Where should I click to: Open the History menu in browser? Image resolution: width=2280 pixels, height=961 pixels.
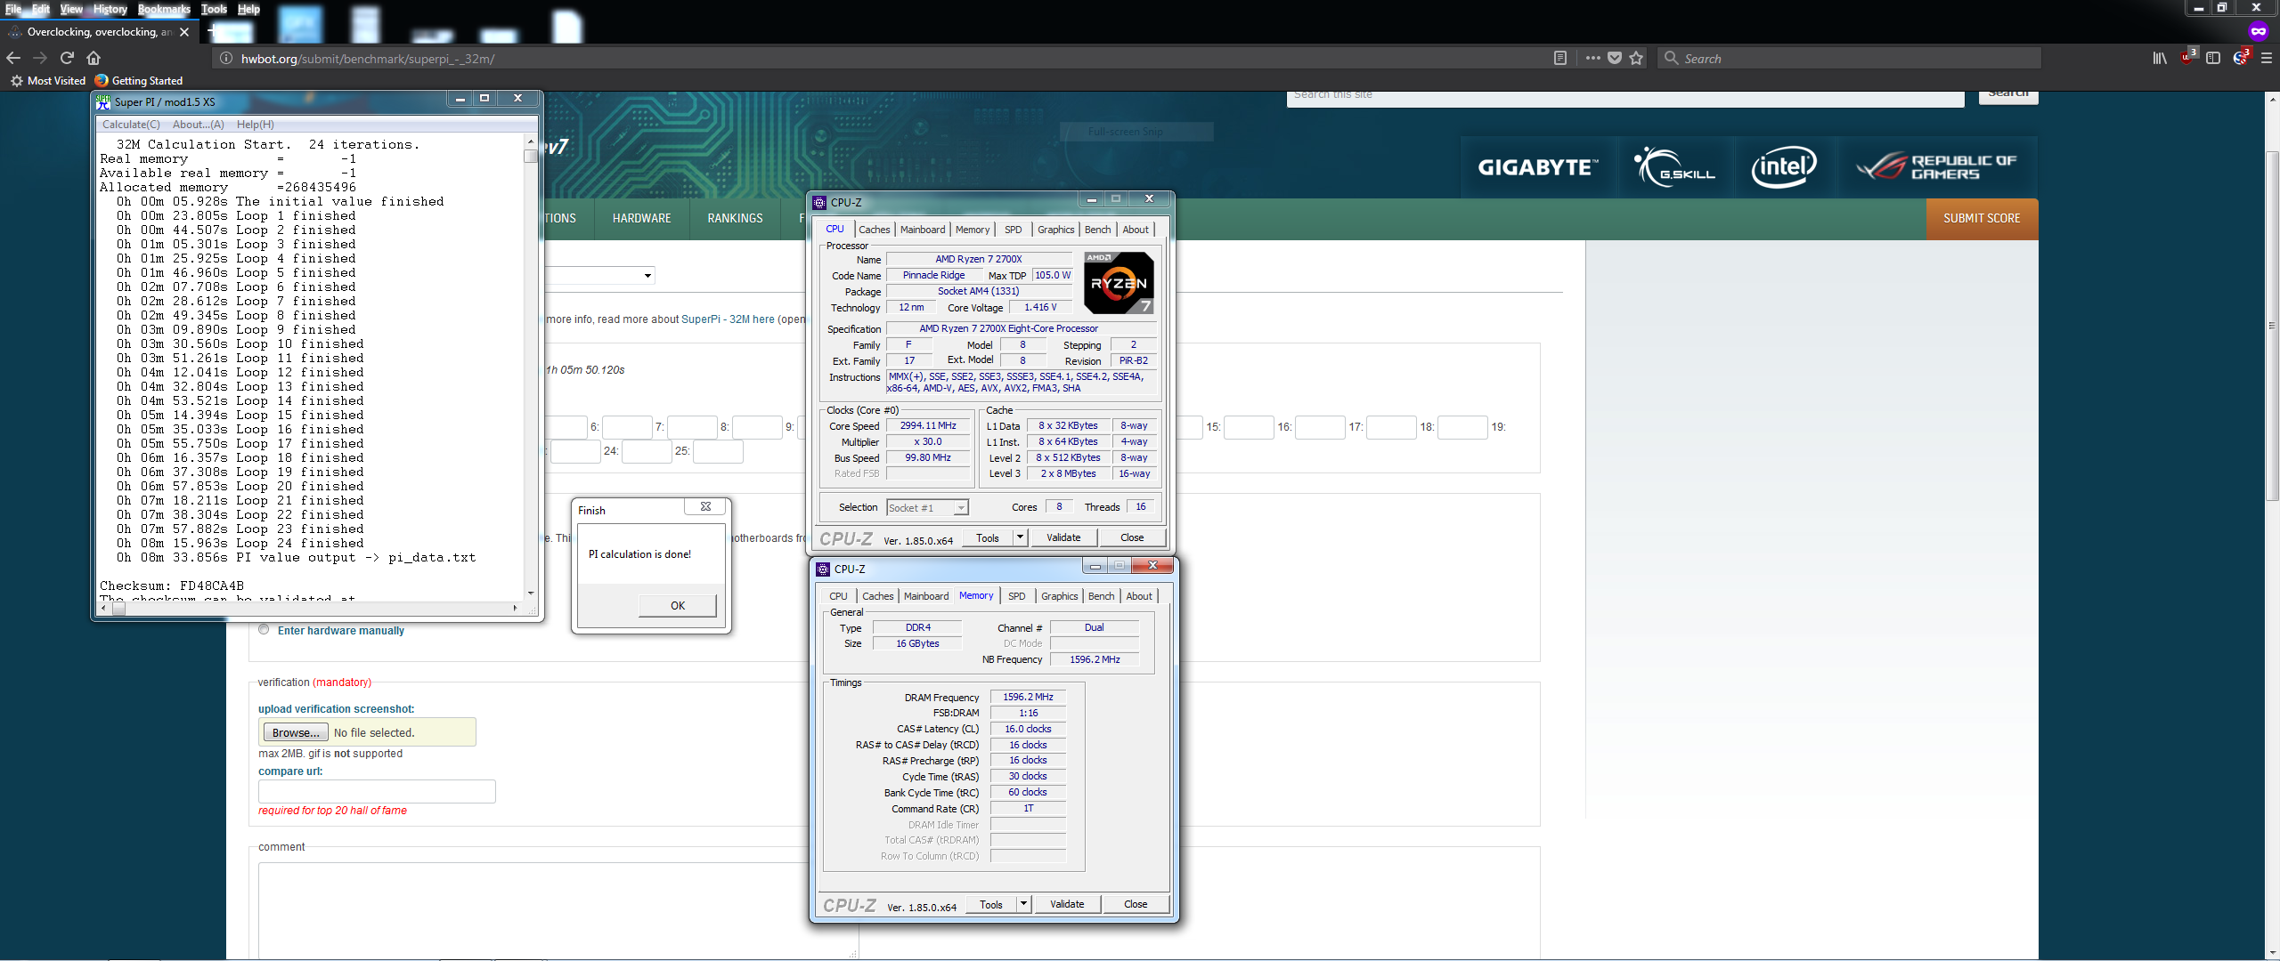coord(110,9)
